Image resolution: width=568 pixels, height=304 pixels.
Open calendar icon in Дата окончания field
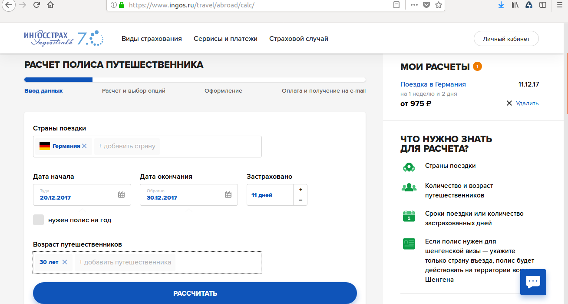click(x=228, y=195)
